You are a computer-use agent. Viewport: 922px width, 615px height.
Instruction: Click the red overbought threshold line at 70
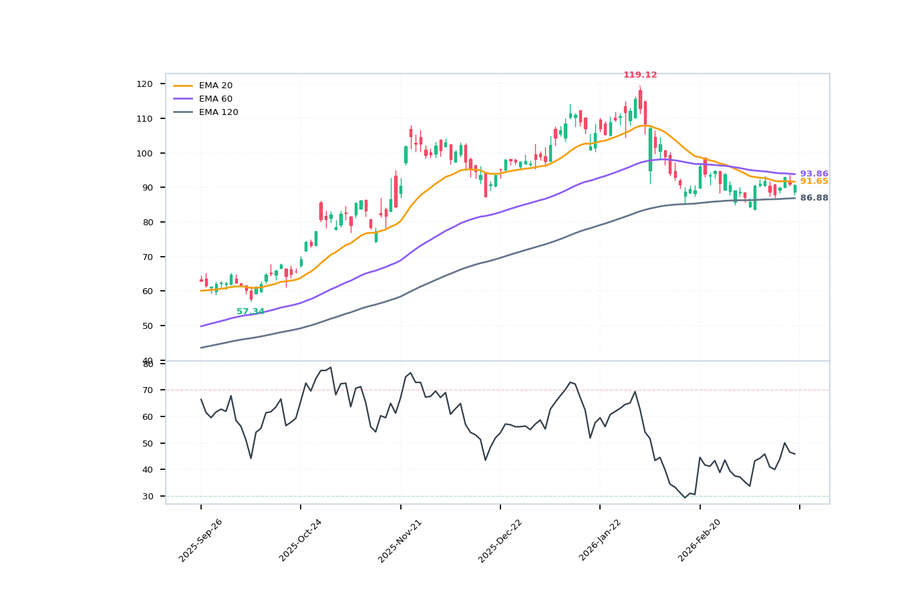point(494,390)
